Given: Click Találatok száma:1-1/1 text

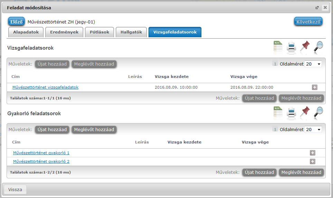Looking at the screenshot, I should [40, 98].
